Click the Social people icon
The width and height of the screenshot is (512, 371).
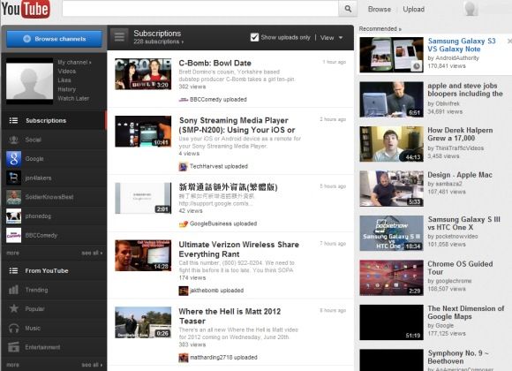[13, 140]
